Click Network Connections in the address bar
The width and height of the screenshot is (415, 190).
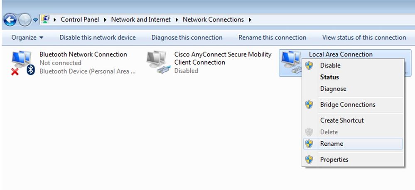pyautogui.click(x=213, y=19)
